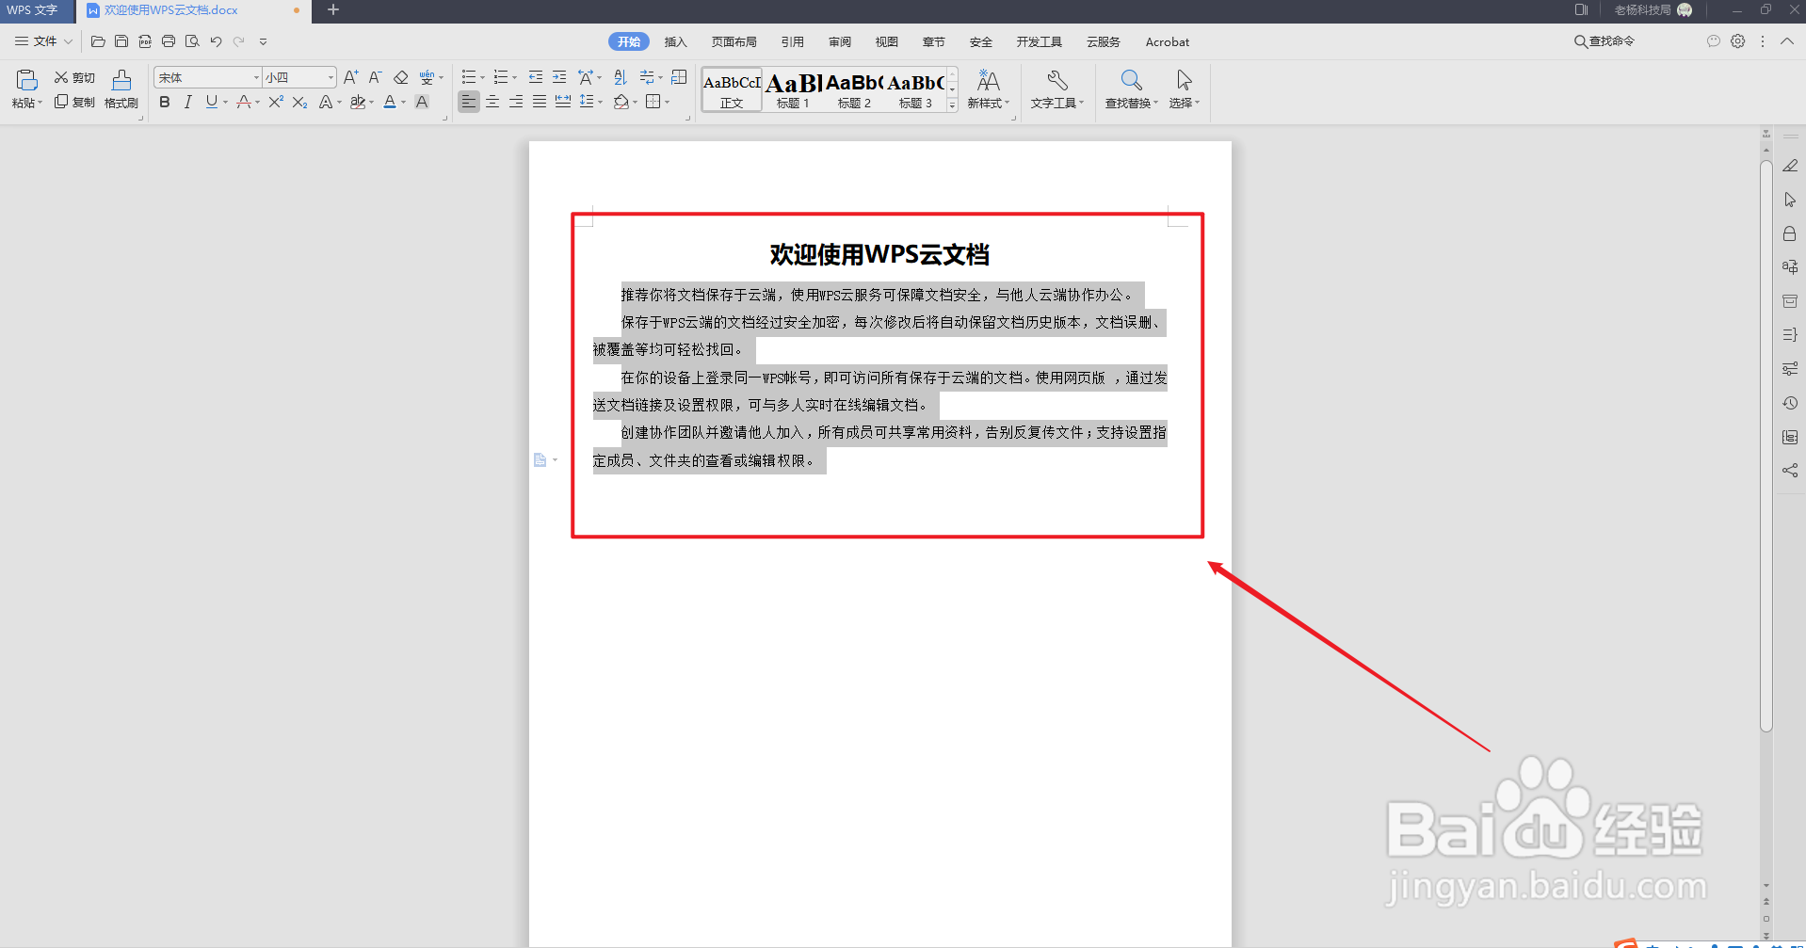1806x948 pixels.
Task: Open 文字工具 text tools
Action: click(x=1056, y=89)
